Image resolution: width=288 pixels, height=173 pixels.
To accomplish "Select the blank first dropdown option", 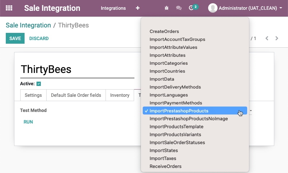I will [x=195, y=23].
